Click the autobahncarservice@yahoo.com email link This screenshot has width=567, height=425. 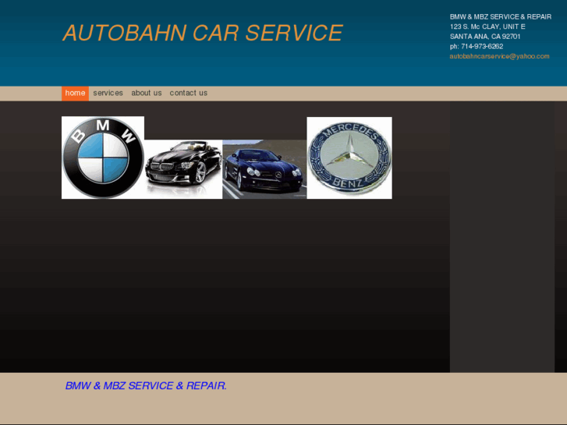click(499, 56)
